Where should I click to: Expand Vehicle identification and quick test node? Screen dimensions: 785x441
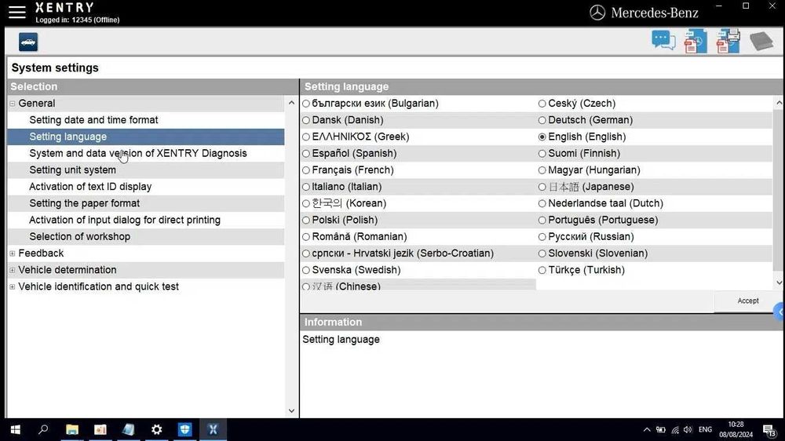coord(13,287)
